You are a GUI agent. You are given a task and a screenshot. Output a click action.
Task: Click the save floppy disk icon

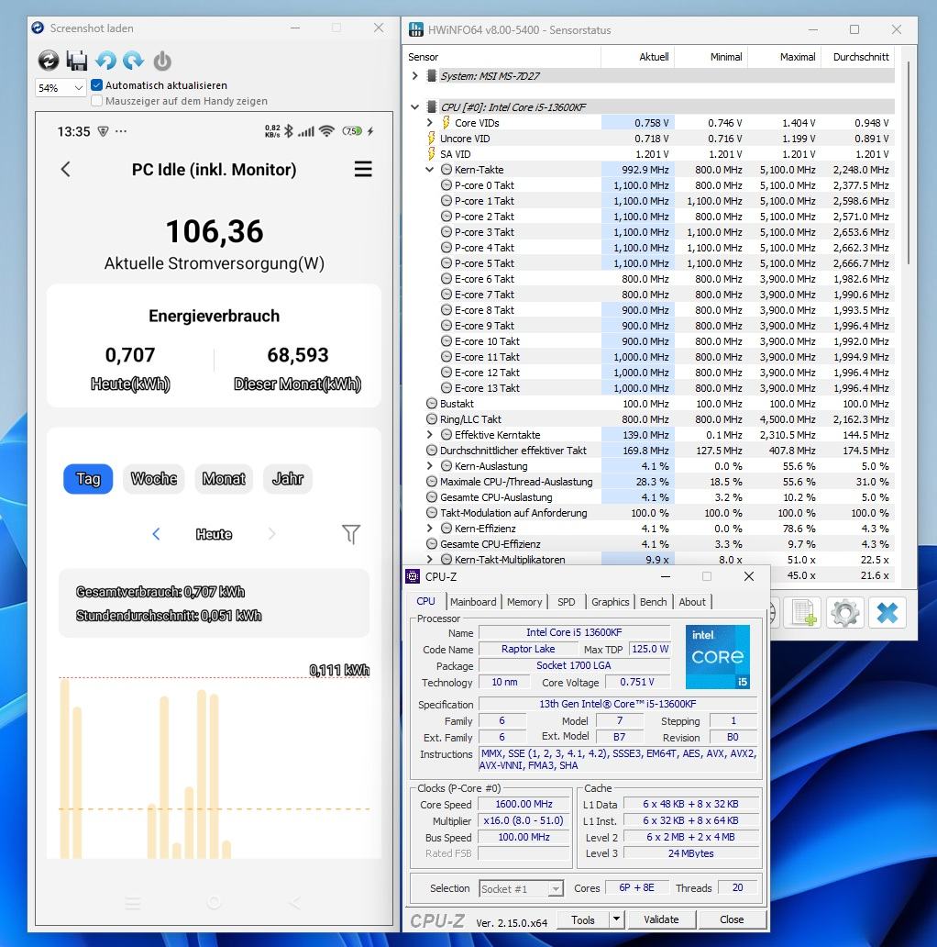77,61
